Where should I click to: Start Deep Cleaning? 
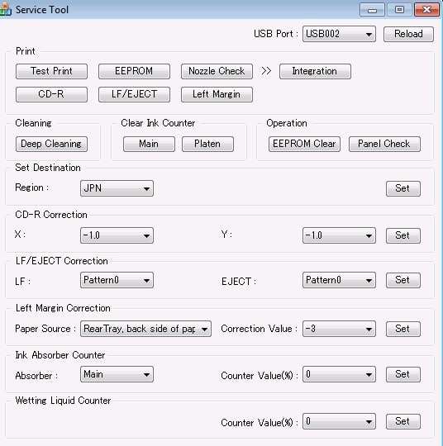[x=51, y=144]
